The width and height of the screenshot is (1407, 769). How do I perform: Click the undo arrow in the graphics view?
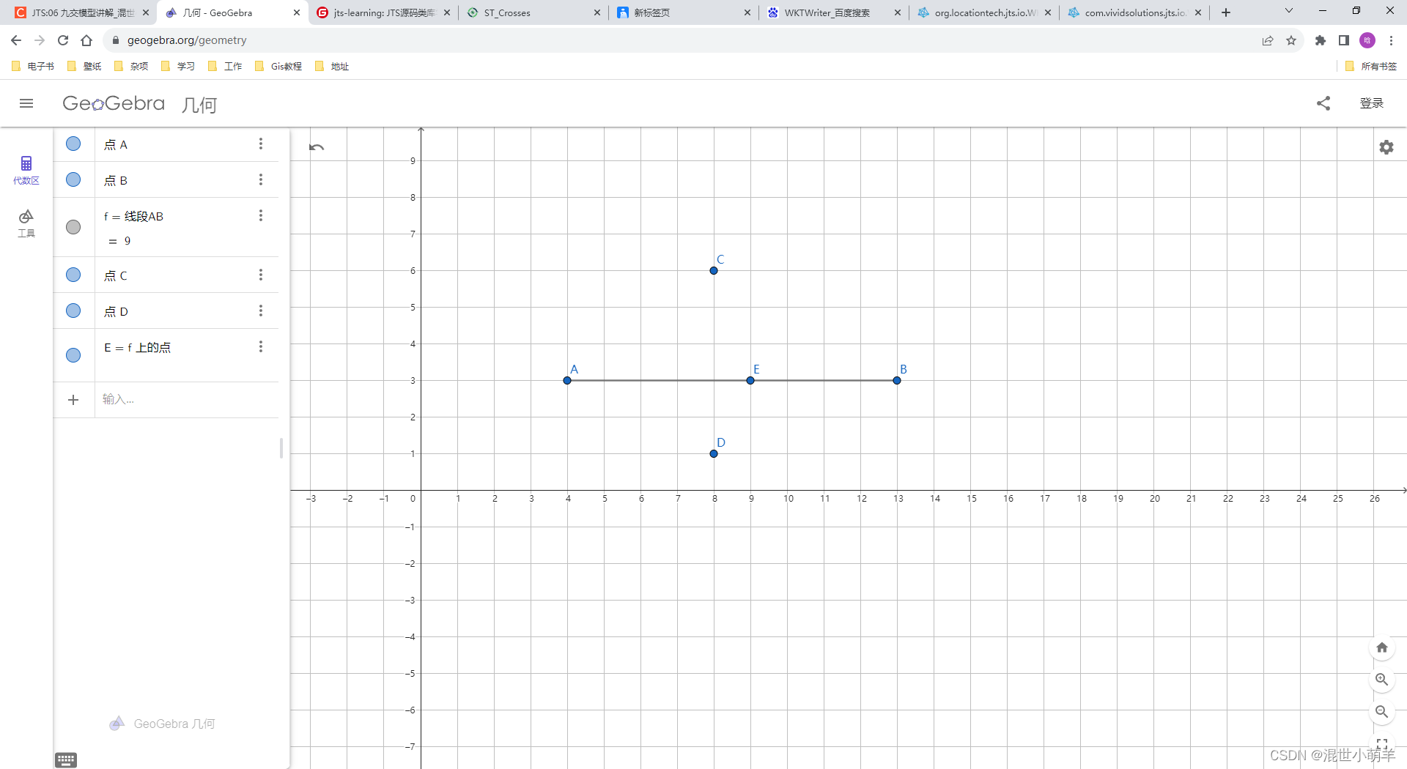[317, 147]
